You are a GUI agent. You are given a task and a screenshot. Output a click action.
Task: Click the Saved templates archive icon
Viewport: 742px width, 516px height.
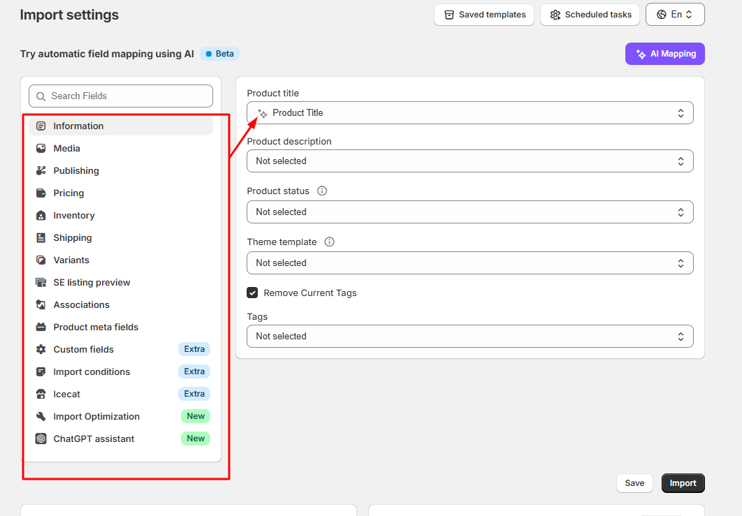(x=449, y=15)
